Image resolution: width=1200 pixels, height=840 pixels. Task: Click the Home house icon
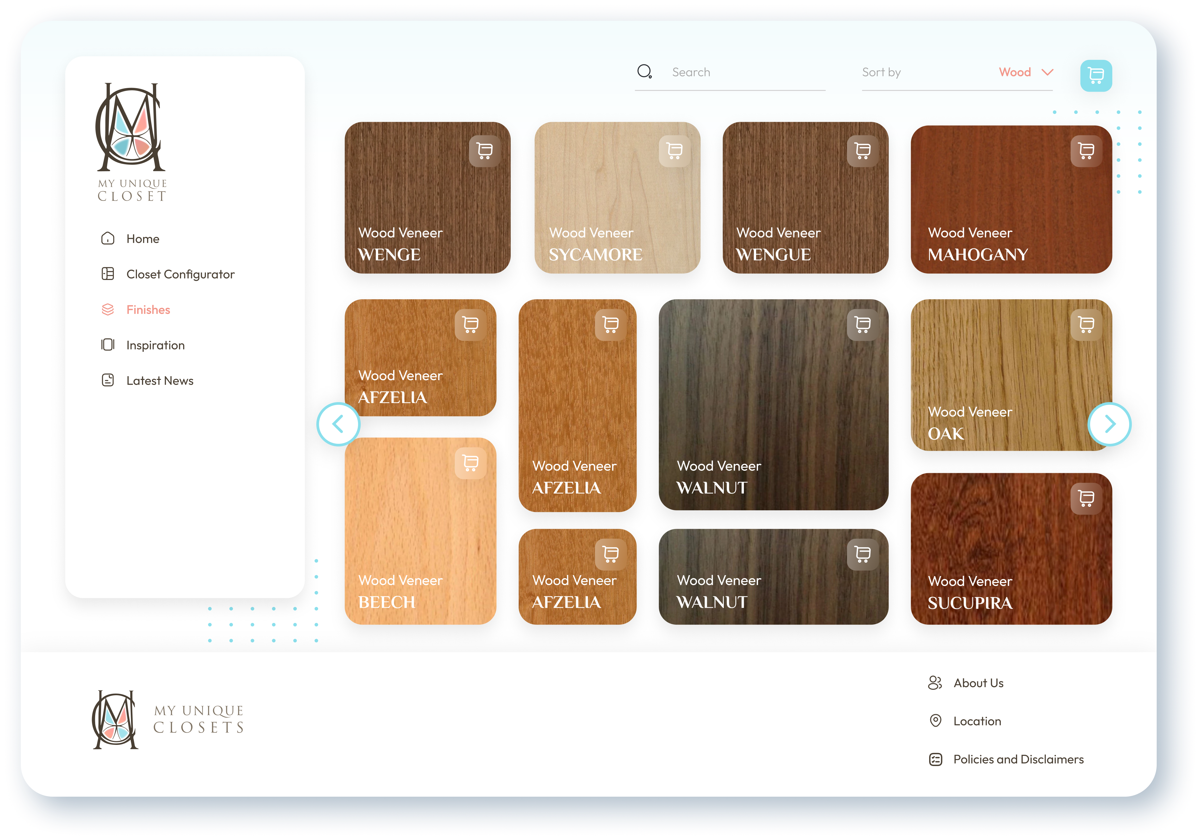(x=108, y=238)
